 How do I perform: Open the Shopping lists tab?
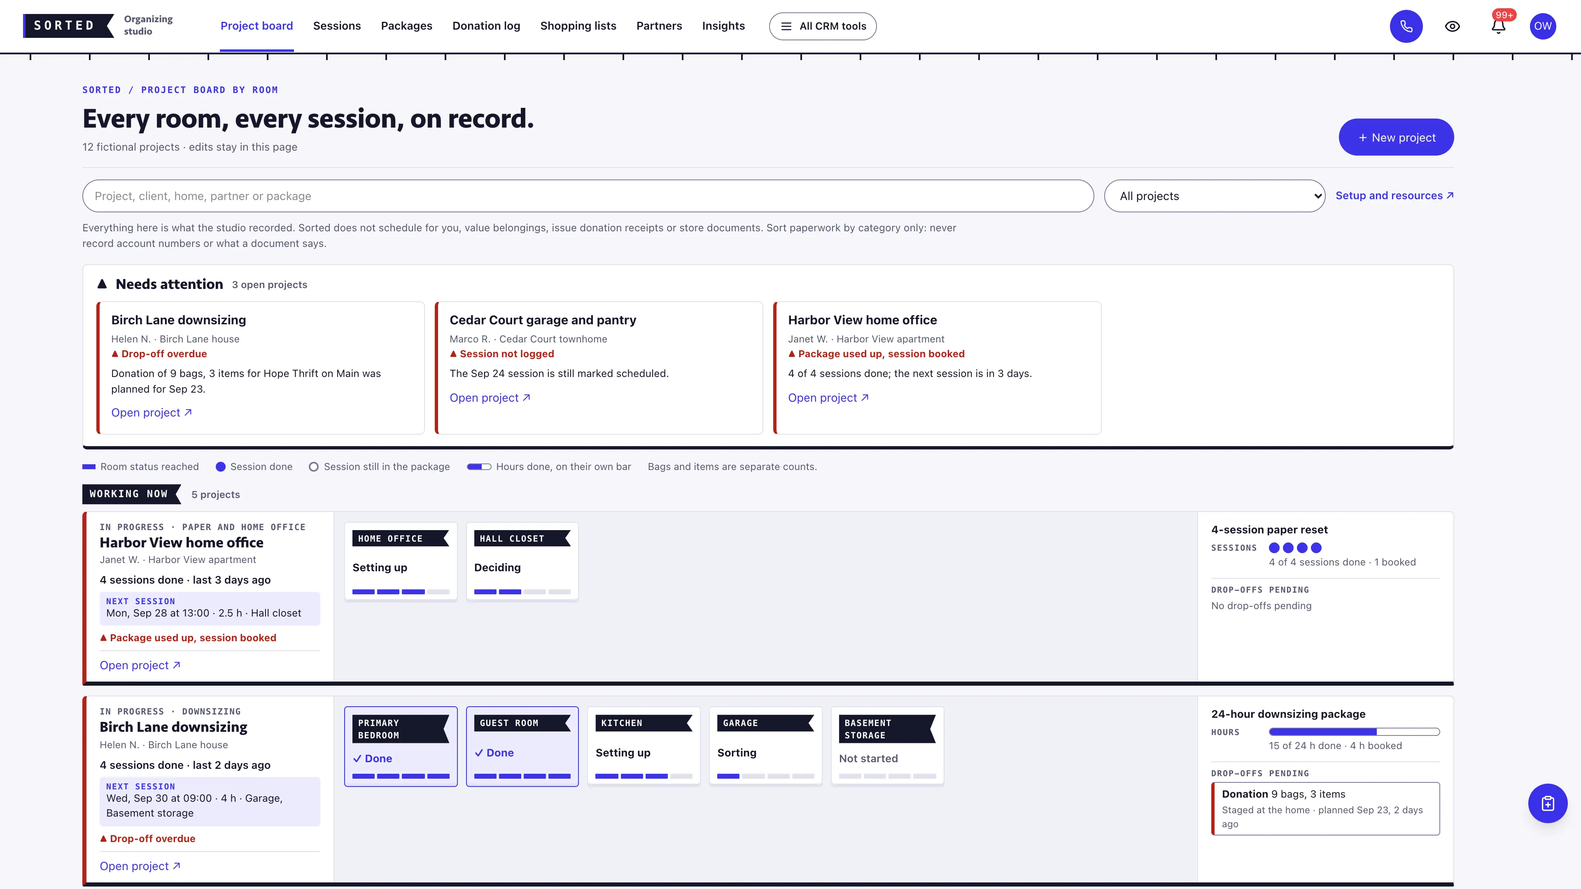(x=578, y=26)
